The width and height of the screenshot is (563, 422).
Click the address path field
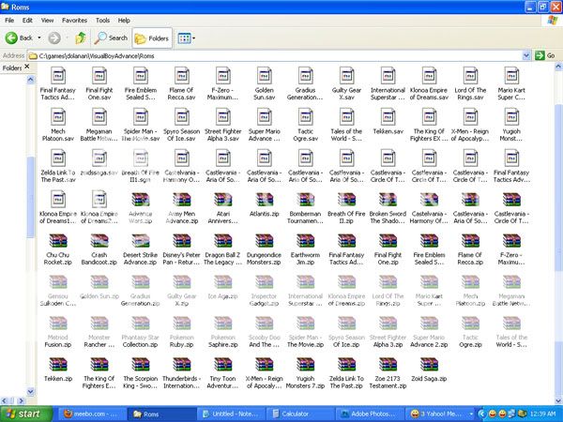[275, 55]
